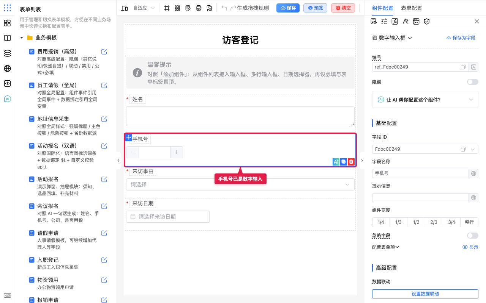Image resolution: width=486 pixels, height=303 pixels.
Task: Edit the 费用报销（高级）template
Action: (x=104, y=52)
